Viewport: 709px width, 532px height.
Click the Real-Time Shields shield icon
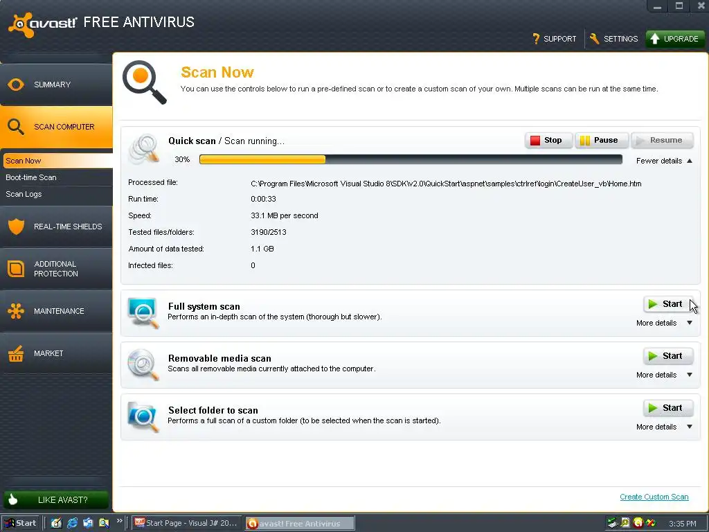pyautogui.click(x=16, y=227)
